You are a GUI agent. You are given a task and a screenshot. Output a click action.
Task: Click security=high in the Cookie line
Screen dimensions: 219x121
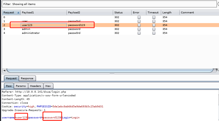tap(24, 107)
